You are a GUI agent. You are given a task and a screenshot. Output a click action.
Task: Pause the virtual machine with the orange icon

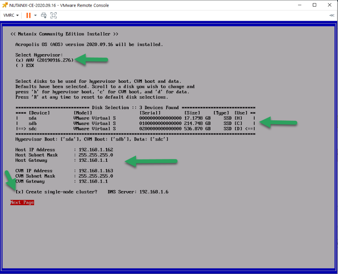pos(28,15)
